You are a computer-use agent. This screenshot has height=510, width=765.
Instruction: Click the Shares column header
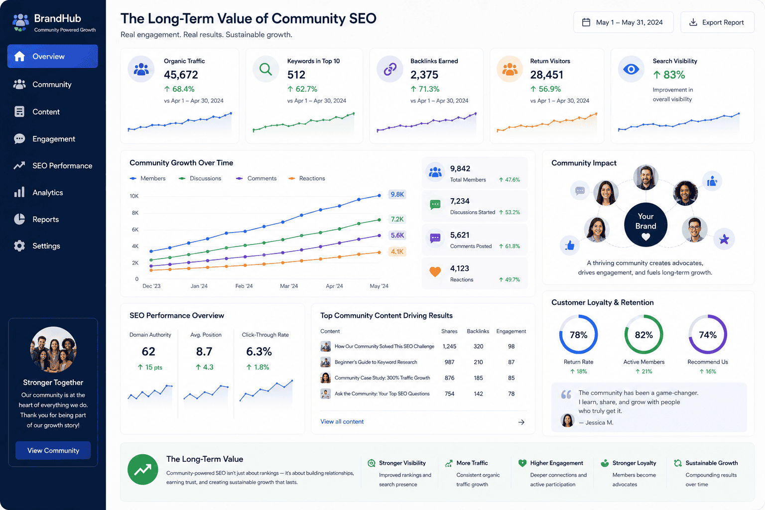[449, 331]
